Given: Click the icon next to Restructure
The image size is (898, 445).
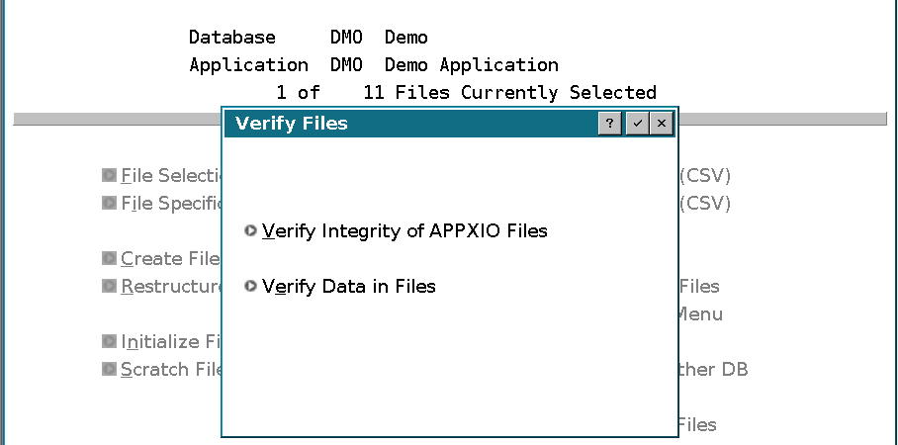Looking at the screenshot, I should pyautogui.click(x=109, y=285).
